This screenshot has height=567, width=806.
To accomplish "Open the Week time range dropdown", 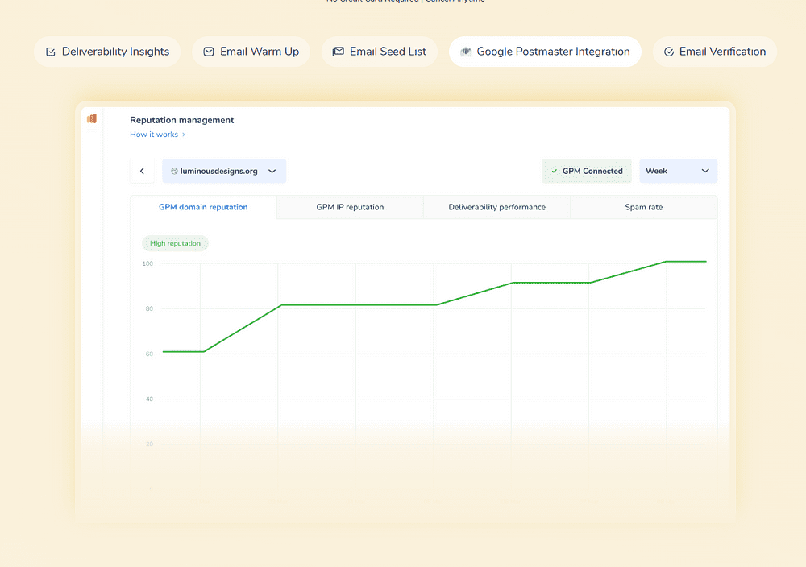I will coord(678,171).
